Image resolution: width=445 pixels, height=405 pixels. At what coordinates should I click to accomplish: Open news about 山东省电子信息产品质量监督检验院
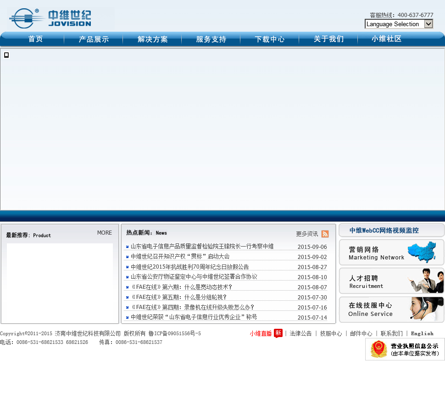click(x=202, y=246)
